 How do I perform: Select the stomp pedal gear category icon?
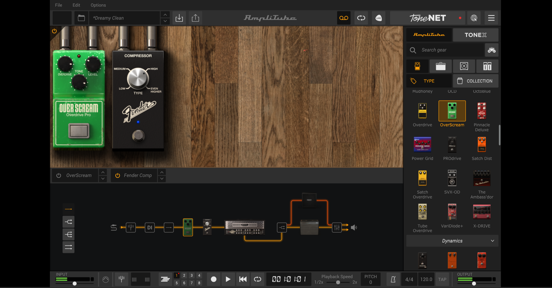pyautogui.click(x=417, y=66)
